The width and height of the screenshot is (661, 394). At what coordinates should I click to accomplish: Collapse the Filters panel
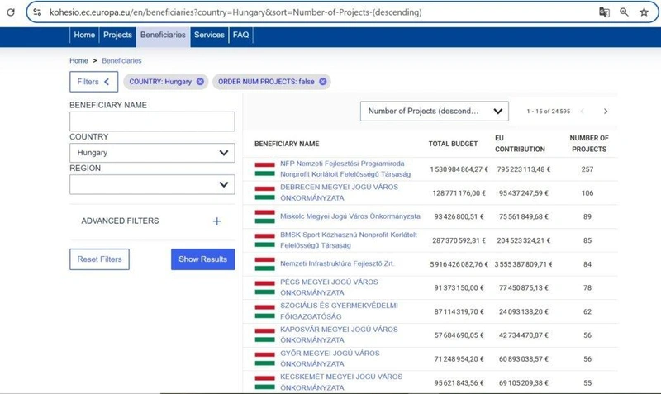coord(93,82)
